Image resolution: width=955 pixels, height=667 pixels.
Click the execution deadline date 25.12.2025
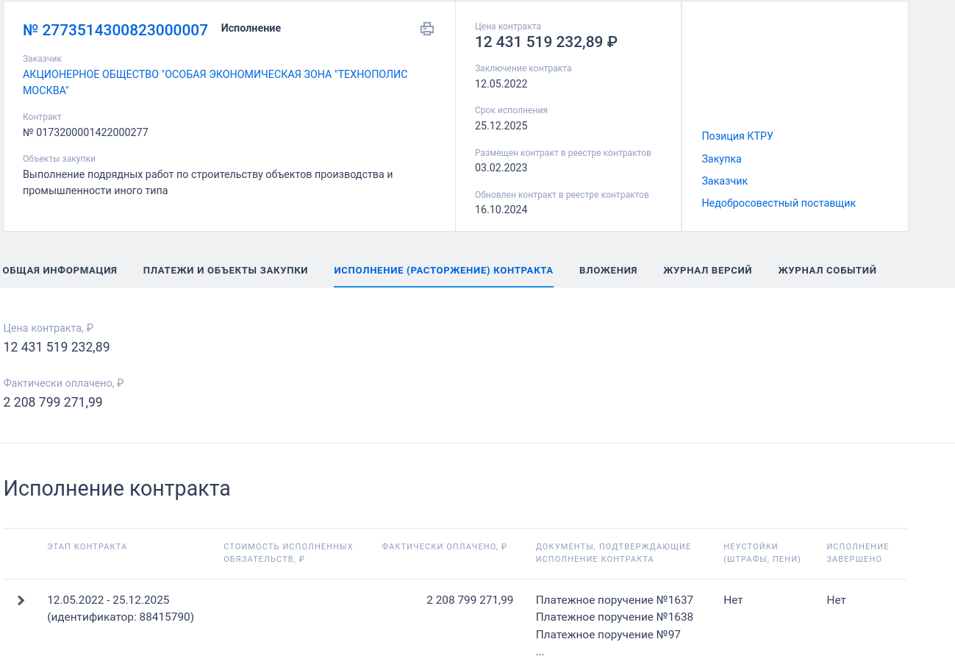tap(501, 126)
